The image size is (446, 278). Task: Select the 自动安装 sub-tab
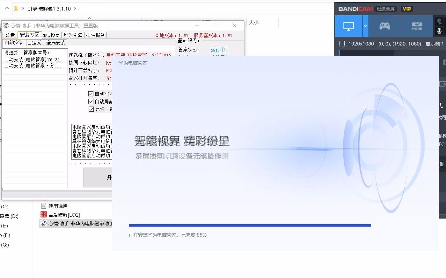pos(14,42)
